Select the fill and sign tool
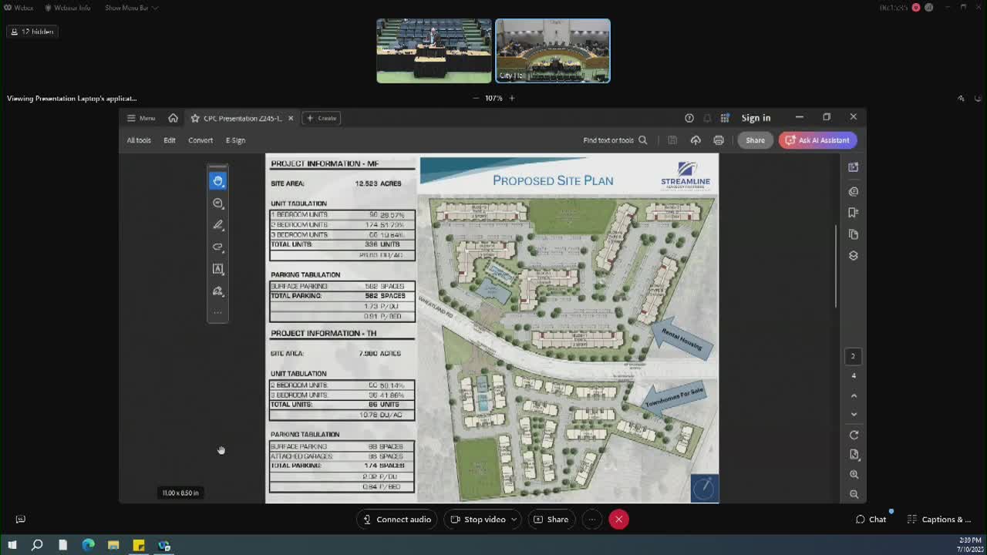987x555 pixels. click(218, 291)
